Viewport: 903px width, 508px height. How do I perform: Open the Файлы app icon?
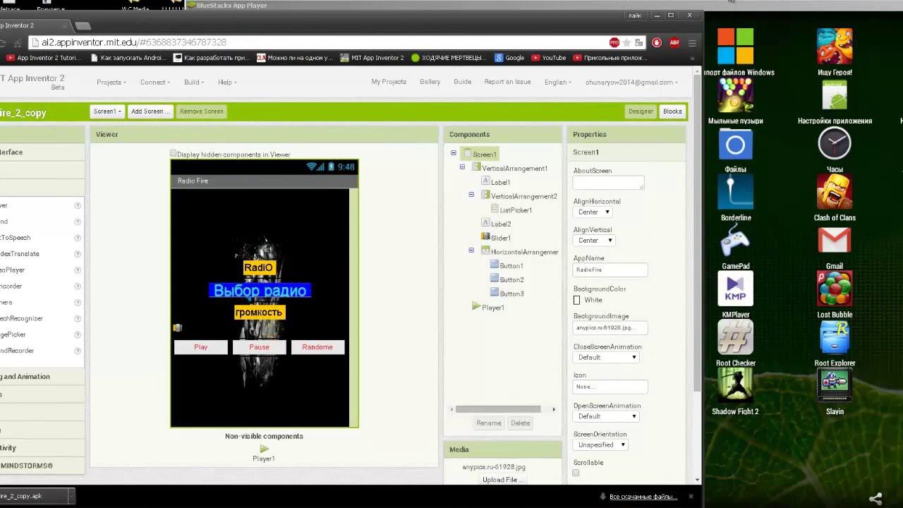click(x=735, y=145)
